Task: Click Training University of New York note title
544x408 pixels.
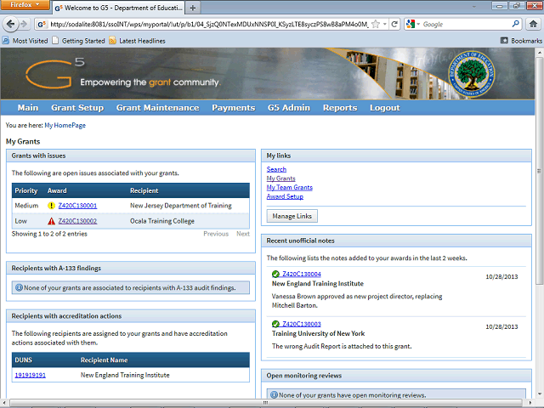Action: click(318, 333)
